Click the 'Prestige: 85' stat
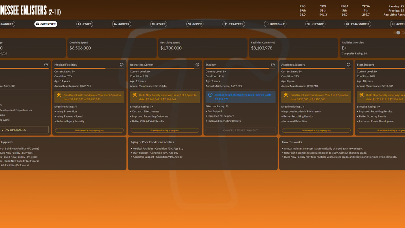Viewport: 405px width, 228px height. coord(396,10)
